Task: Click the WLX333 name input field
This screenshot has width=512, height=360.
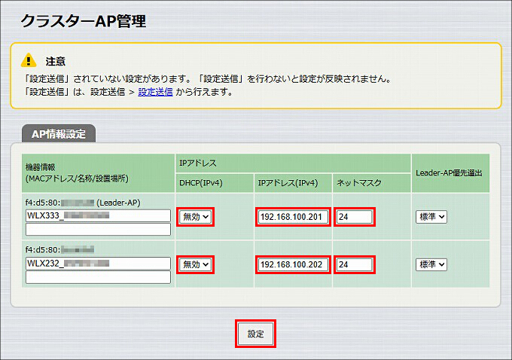Action: coord(98,215)
